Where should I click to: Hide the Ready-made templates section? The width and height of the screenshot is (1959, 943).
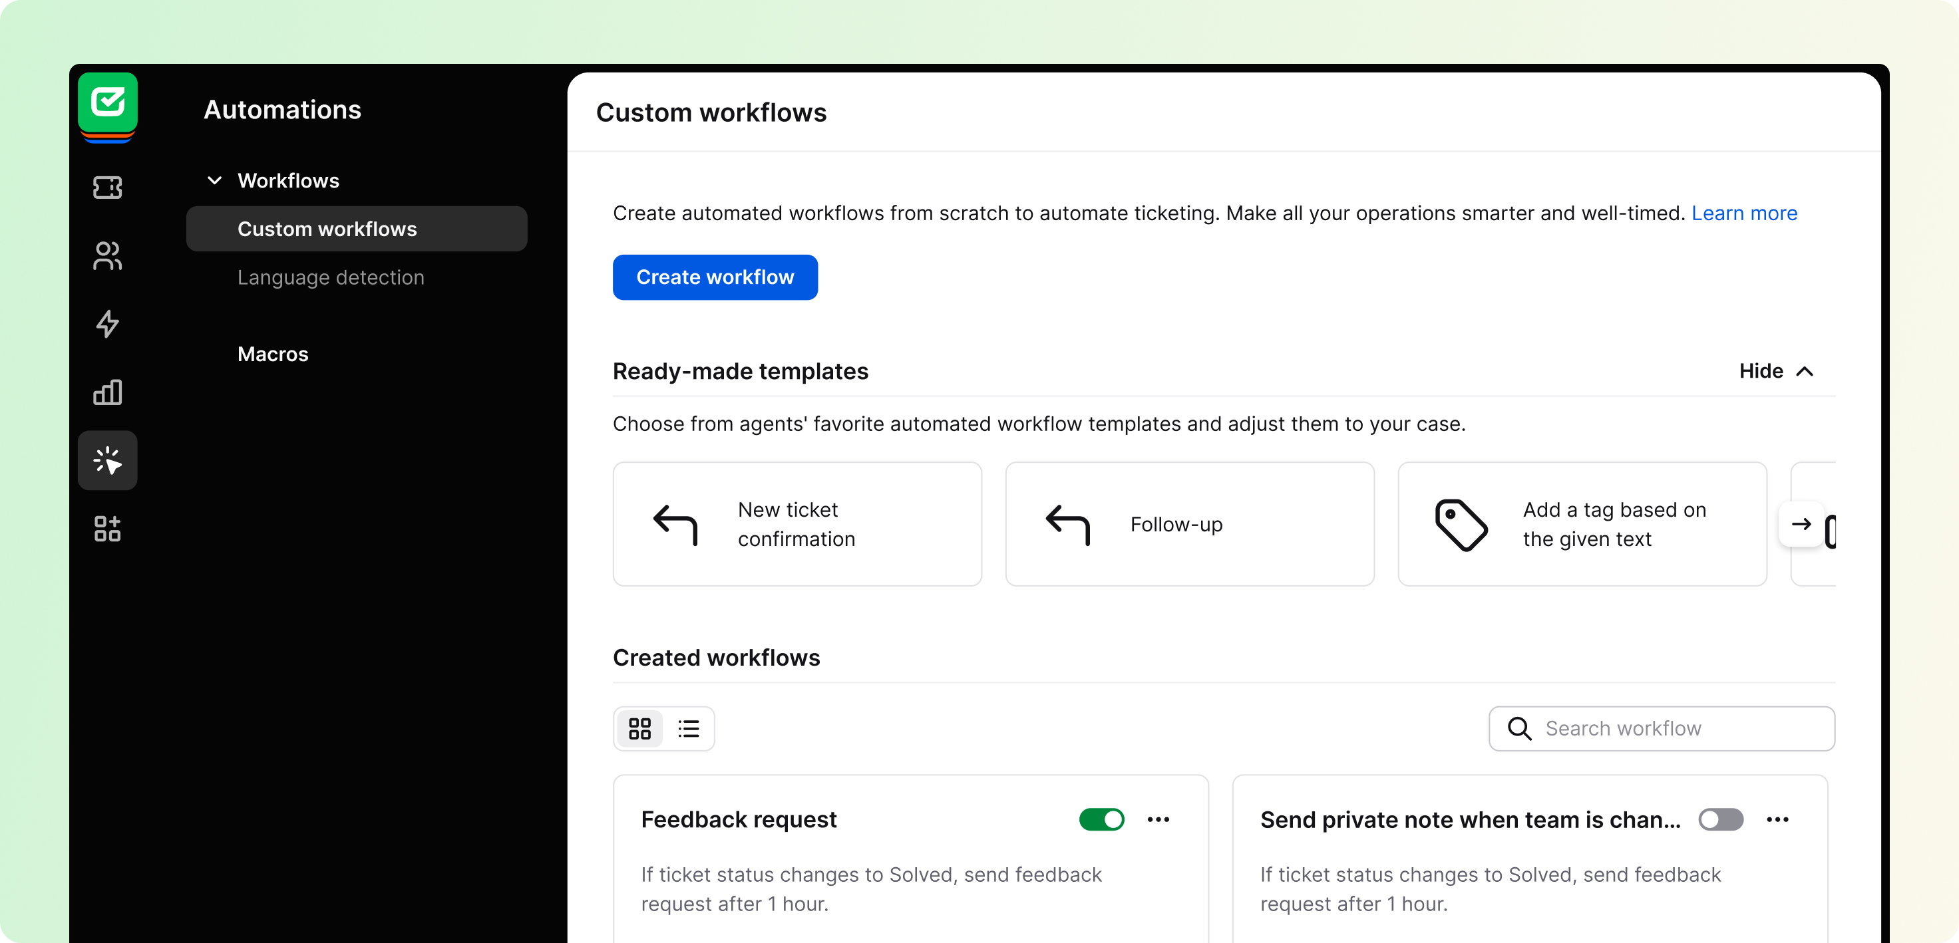tap(1776, 371)
